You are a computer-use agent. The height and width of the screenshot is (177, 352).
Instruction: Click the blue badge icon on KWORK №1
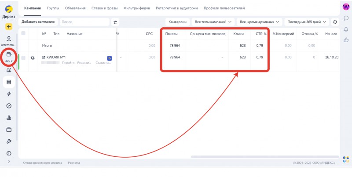(110, 58)
